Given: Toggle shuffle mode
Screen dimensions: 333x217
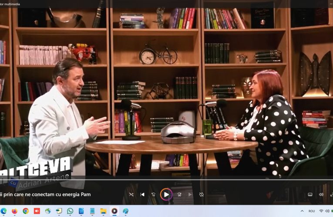Looking at the screenshot, I should tap(131, 194).
